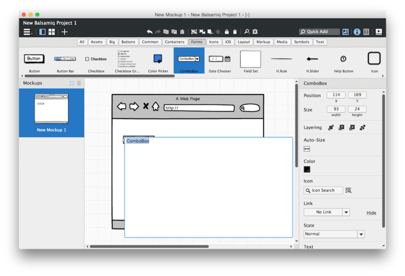
Task: Open the icon library browse button
Action: (x=348, y=191)
